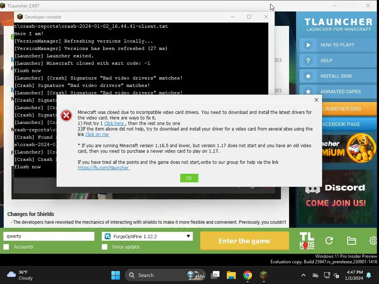The height and width of the screenshot is (284, 379).
Task: Open the TLAUNCHER.ORG orange button
Action: click(349, 109)
